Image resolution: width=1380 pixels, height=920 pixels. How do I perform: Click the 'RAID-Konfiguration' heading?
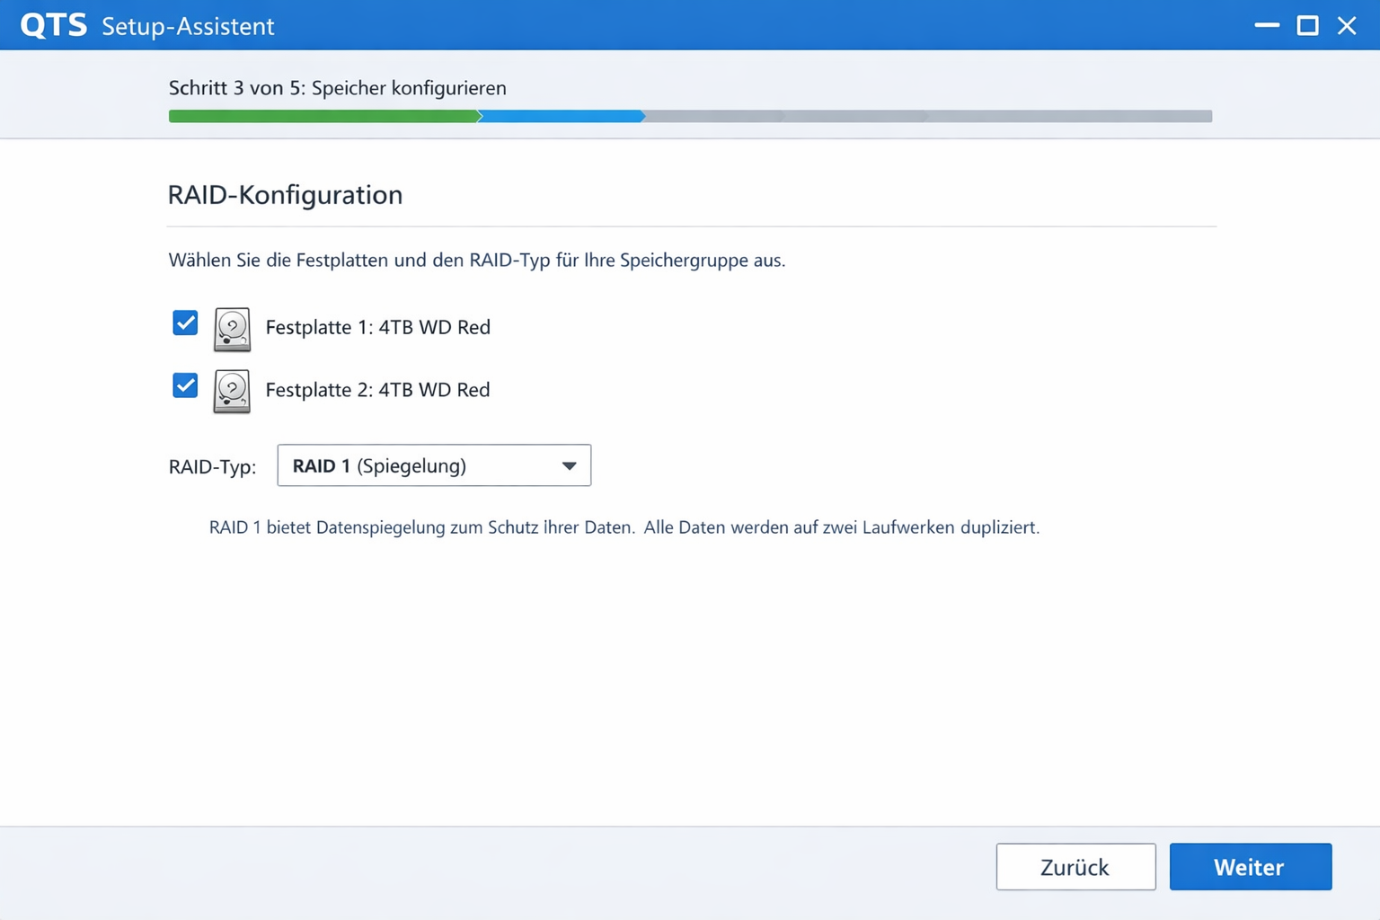click(285, 195)
